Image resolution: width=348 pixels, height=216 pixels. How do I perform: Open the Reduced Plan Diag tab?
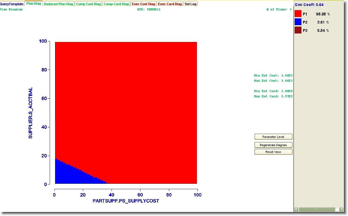[x=58, y=4]
